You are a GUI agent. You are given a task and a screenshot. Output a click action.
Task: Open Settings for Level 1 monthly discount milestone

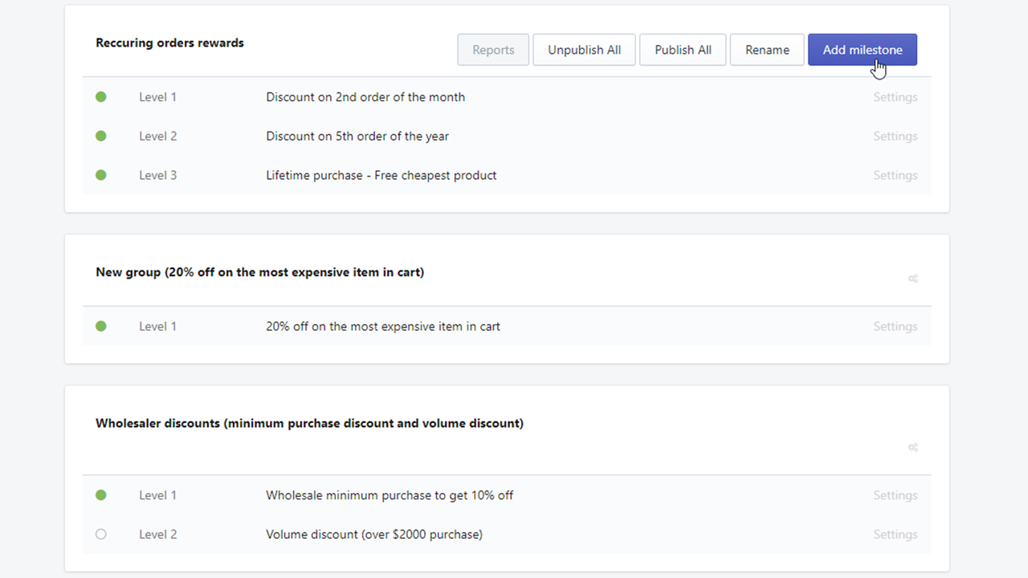coord(895,96)
